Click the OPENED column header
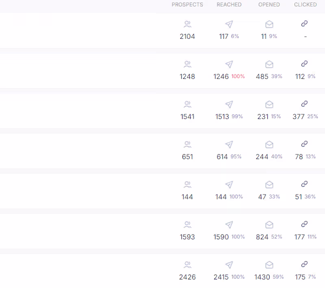This screenshot has width=325, height=288. coord(269,5)
